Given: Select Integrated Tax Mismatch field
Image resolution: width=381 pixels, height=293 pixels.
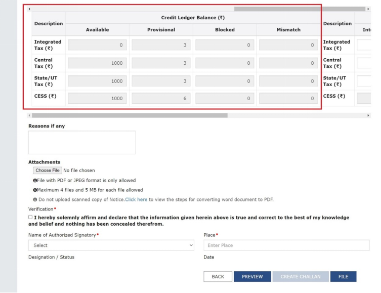Looking at the screenshot, I should coord(288,45).
